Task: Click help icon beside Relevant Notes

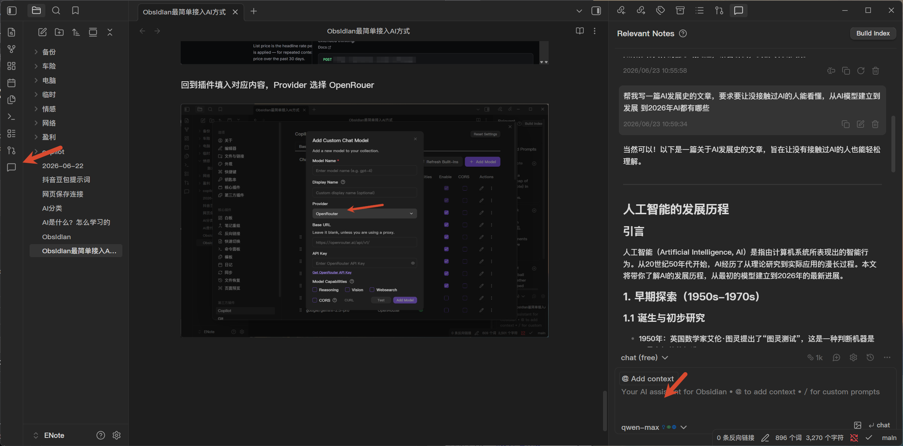Action: (683, 33)
